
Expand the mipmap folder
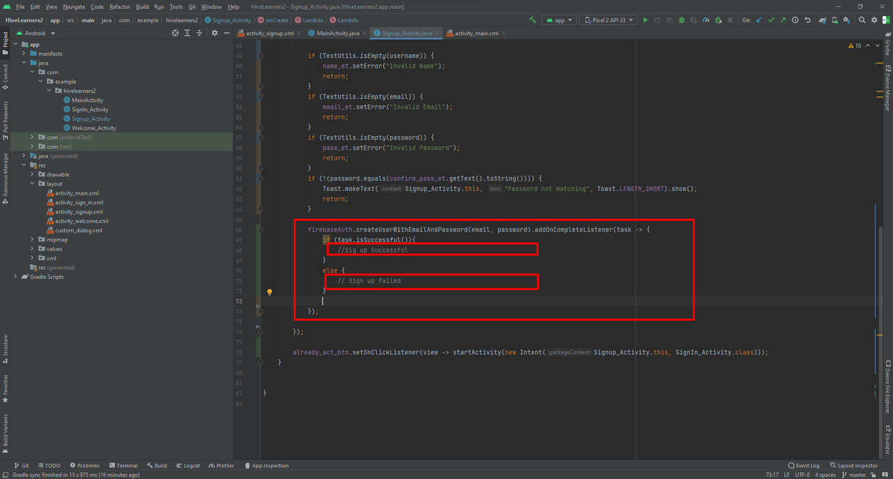(33, 240)
